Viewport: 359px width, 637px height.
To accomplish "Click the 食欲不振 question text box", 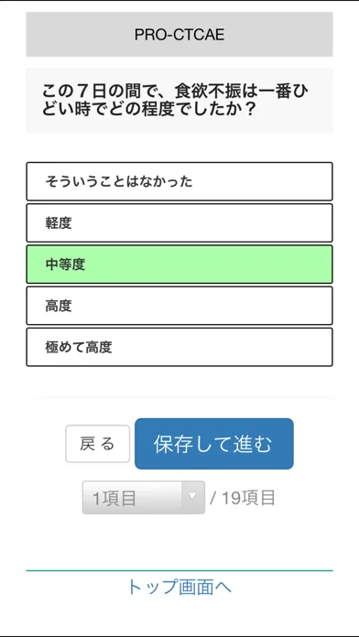I will pyautogui.click(x=179, y=101).
